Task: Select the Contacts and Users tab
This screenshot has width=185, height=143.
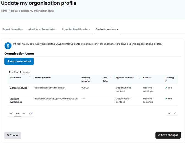Action: (x=107, y=29)
